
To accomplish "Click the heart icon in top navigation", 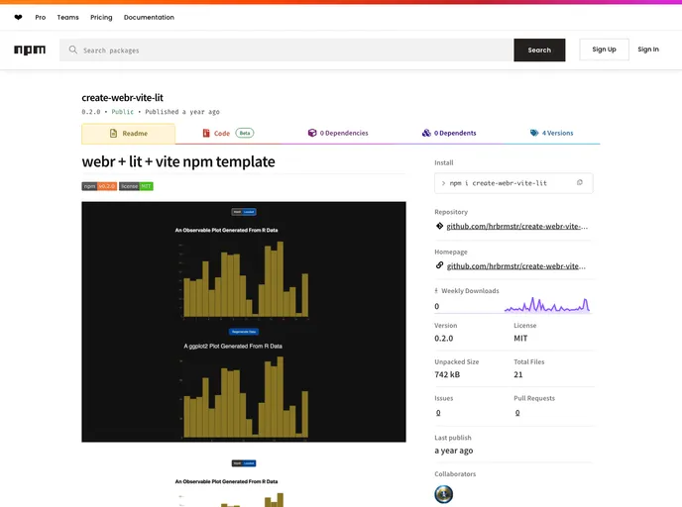I will [18, 18].
